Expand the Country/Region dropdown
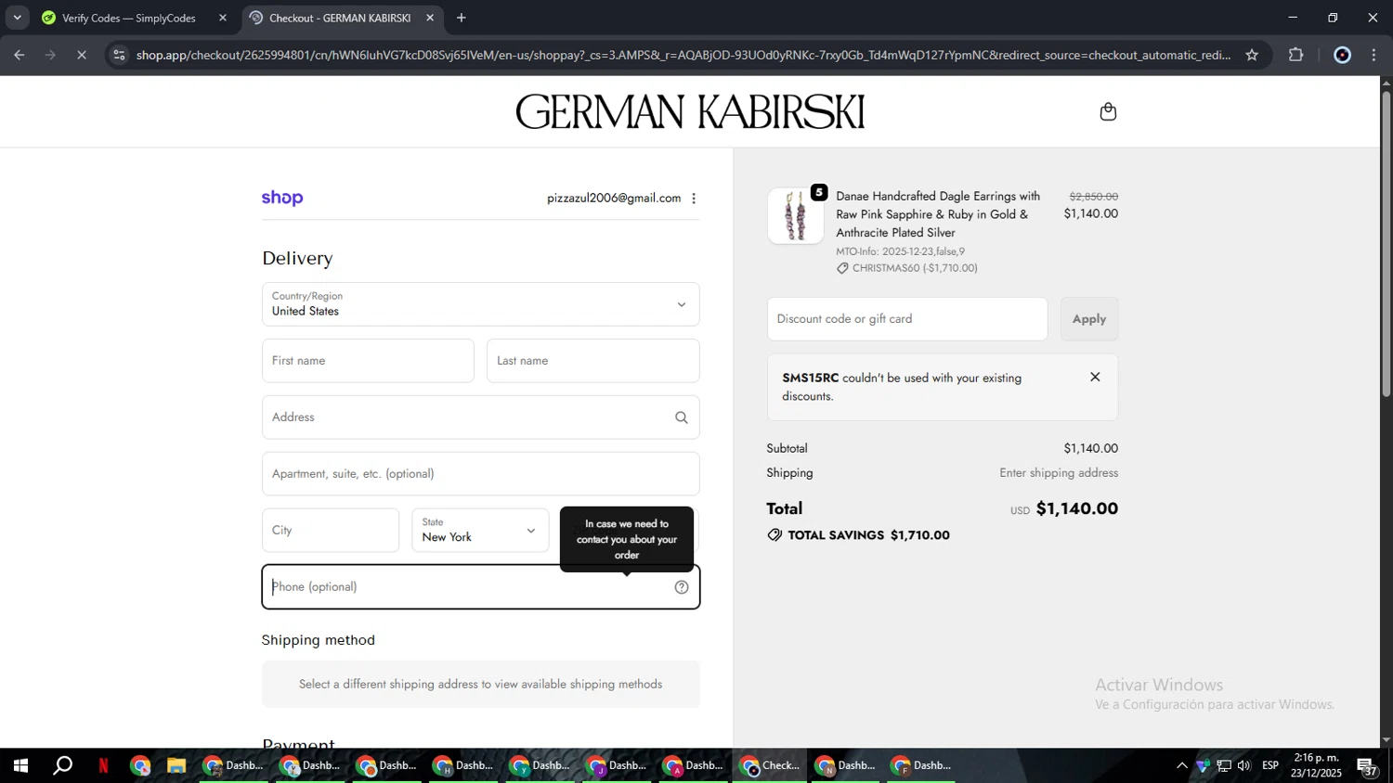 480,304
